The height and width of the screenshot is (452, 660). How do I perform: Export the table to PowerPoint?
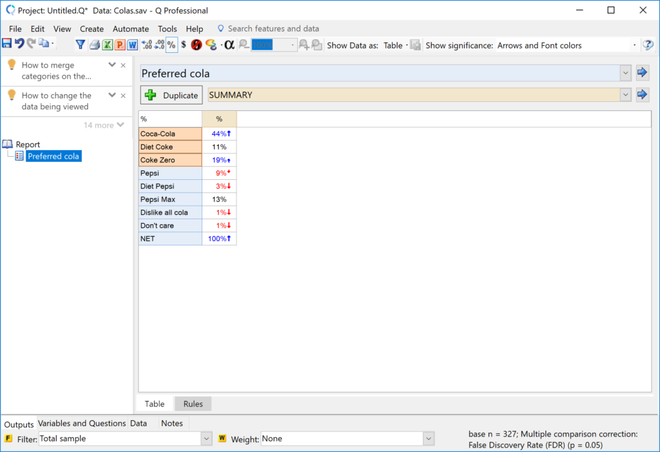pyautogui.click(x=120, y=45)
